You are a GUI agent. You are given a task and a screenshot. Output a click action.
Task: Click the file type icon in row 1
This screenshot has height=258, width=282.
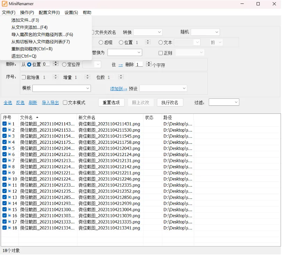(x=9, y=124)
